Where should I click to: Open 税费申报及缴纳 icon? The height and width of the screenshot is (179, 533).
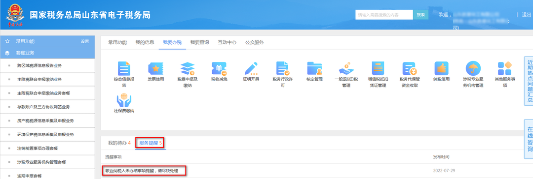tap(188, 68)
